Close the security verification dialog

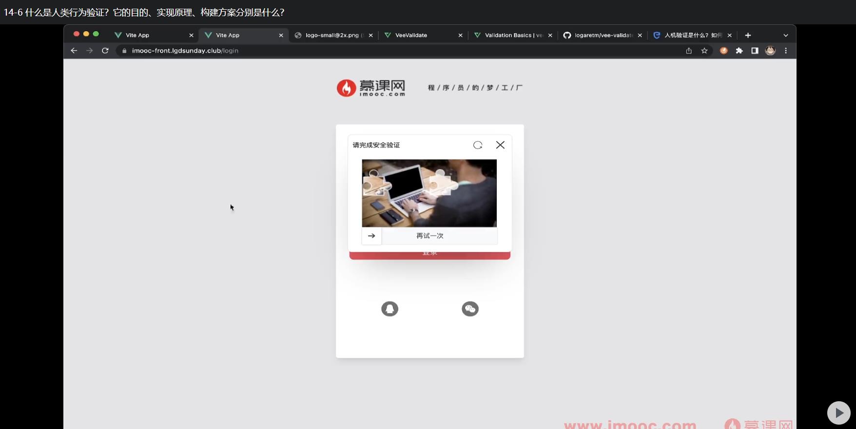click(500, 145)
